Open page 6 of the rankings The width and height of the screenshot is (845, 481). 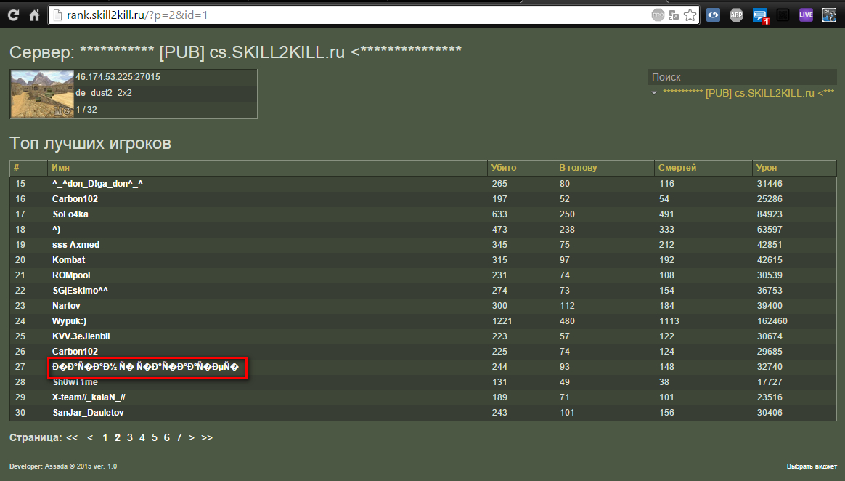click(x=166, y=438)
